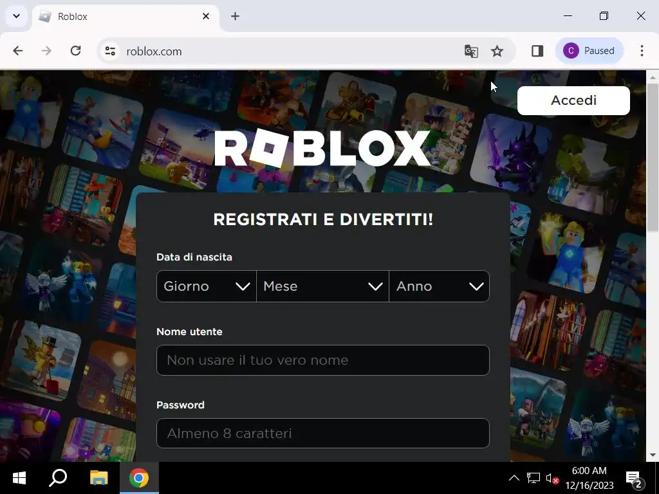Expand the Mese month dropdown
This screenshot has height=494, width=659.
(322, 286)
